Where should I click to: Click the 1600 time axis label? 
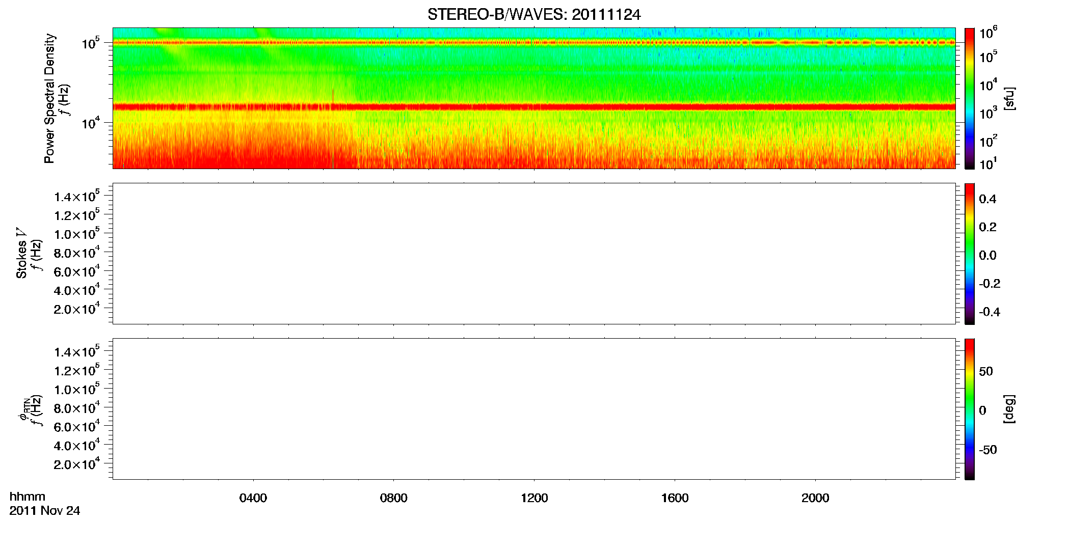pos(675,498)
